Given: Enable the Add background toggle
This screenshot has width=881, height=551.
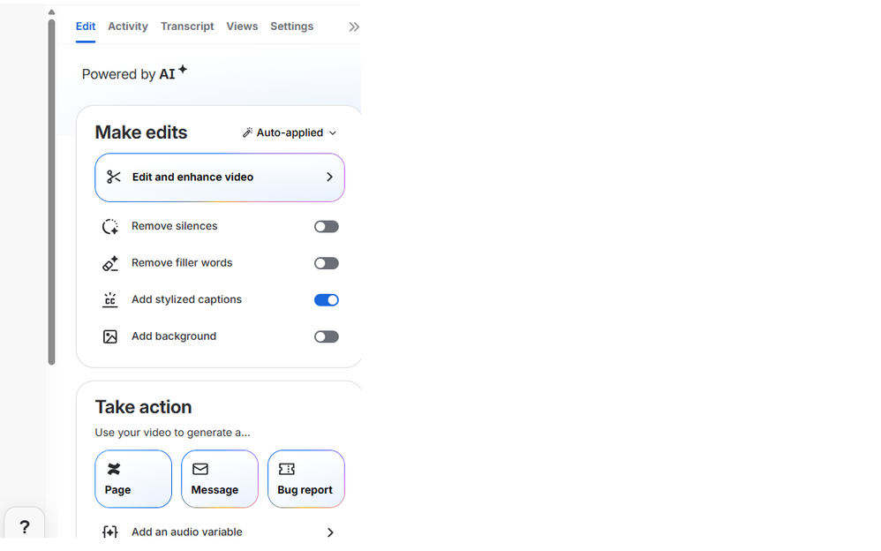Looking at the screenshot, I should 327,336.
